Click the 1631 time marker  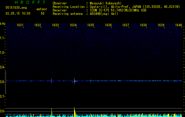pyautogui.click(x=20, y=25)
